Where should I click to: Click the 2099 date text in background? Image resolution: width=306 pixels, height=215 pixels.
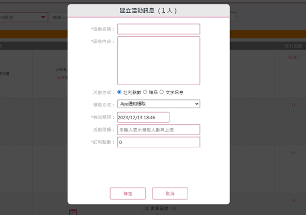point(62,70)
